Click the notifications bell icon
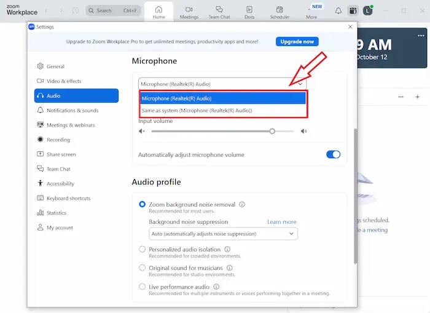The width and height of the screenshot is (430, 313). coord(338,10)
